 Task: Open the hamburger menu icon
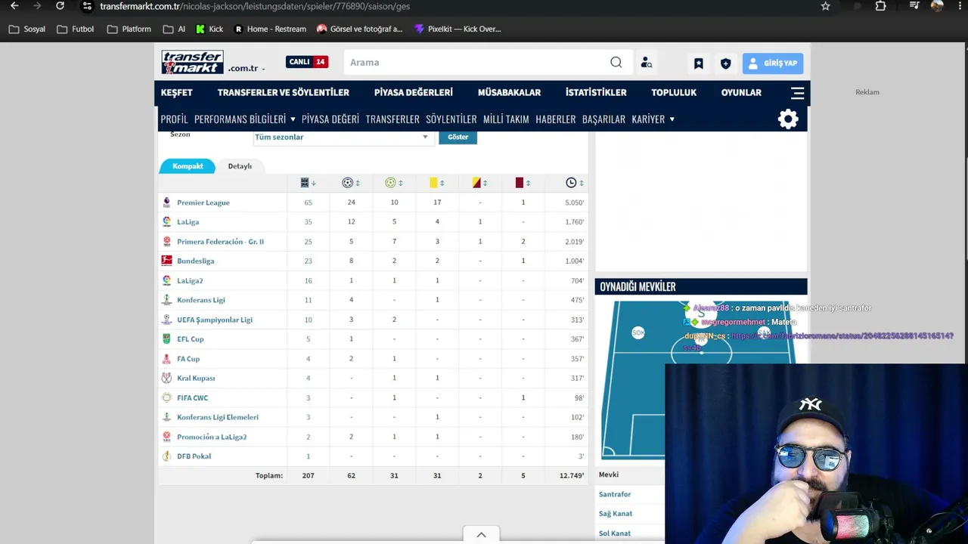point(797,93)
